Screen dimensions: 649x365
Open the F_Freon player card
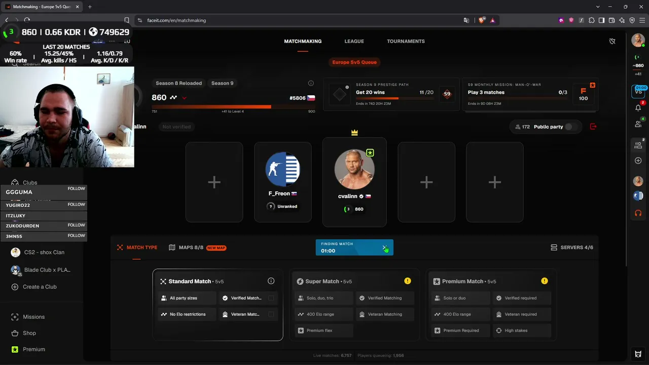[x=283, y=182]
